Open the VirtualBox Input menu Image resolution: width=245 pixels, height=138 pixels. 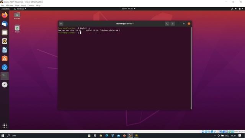click(x=23, y=5)
